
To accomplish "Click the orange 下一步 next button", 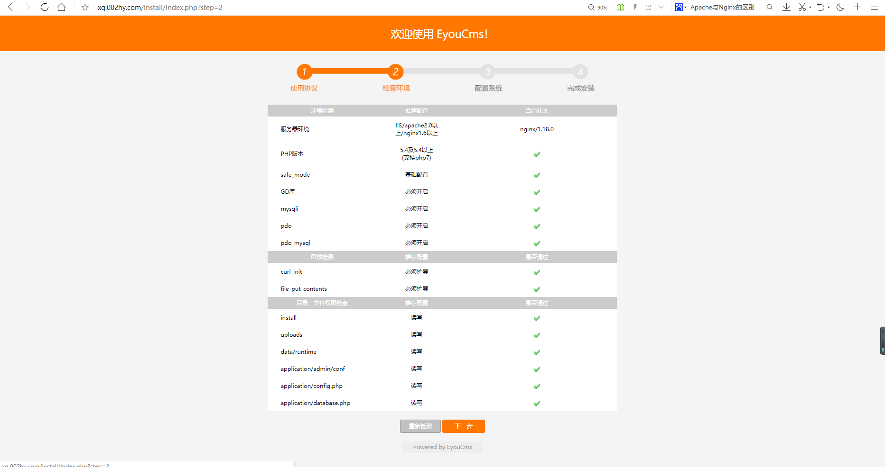I will [x=463, y=426].
